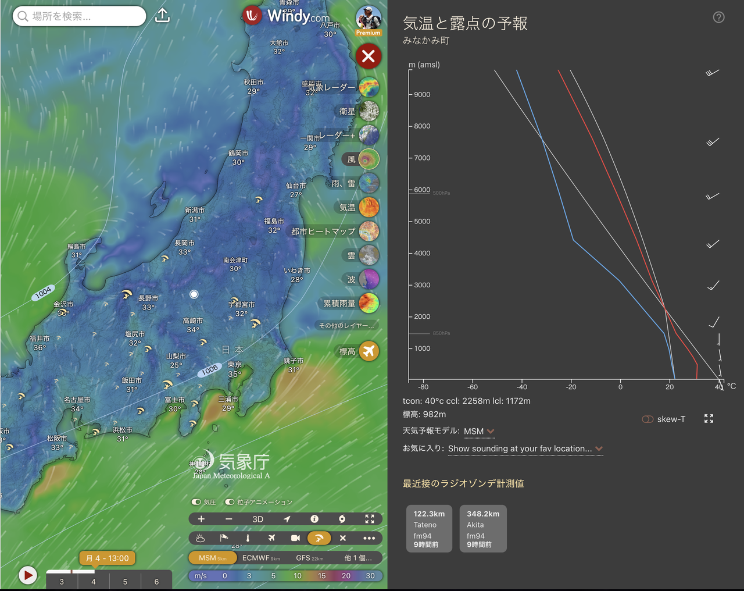Screen dimensions: 744x591
Task: Show the clouds (雲) layer
Action: [369, 255]
